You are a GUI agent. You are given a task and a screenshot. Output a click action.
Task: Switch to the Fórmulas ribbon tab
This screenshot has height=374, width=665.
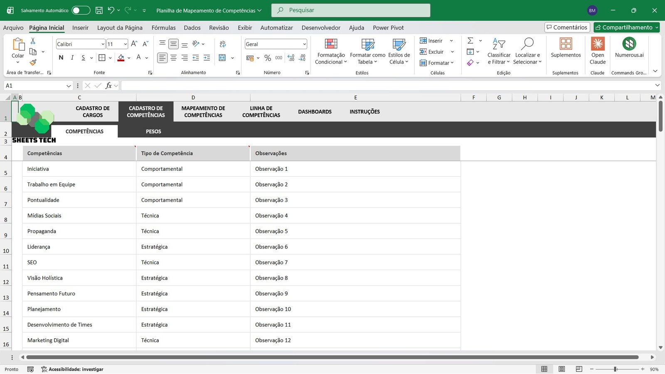point(163,27)
